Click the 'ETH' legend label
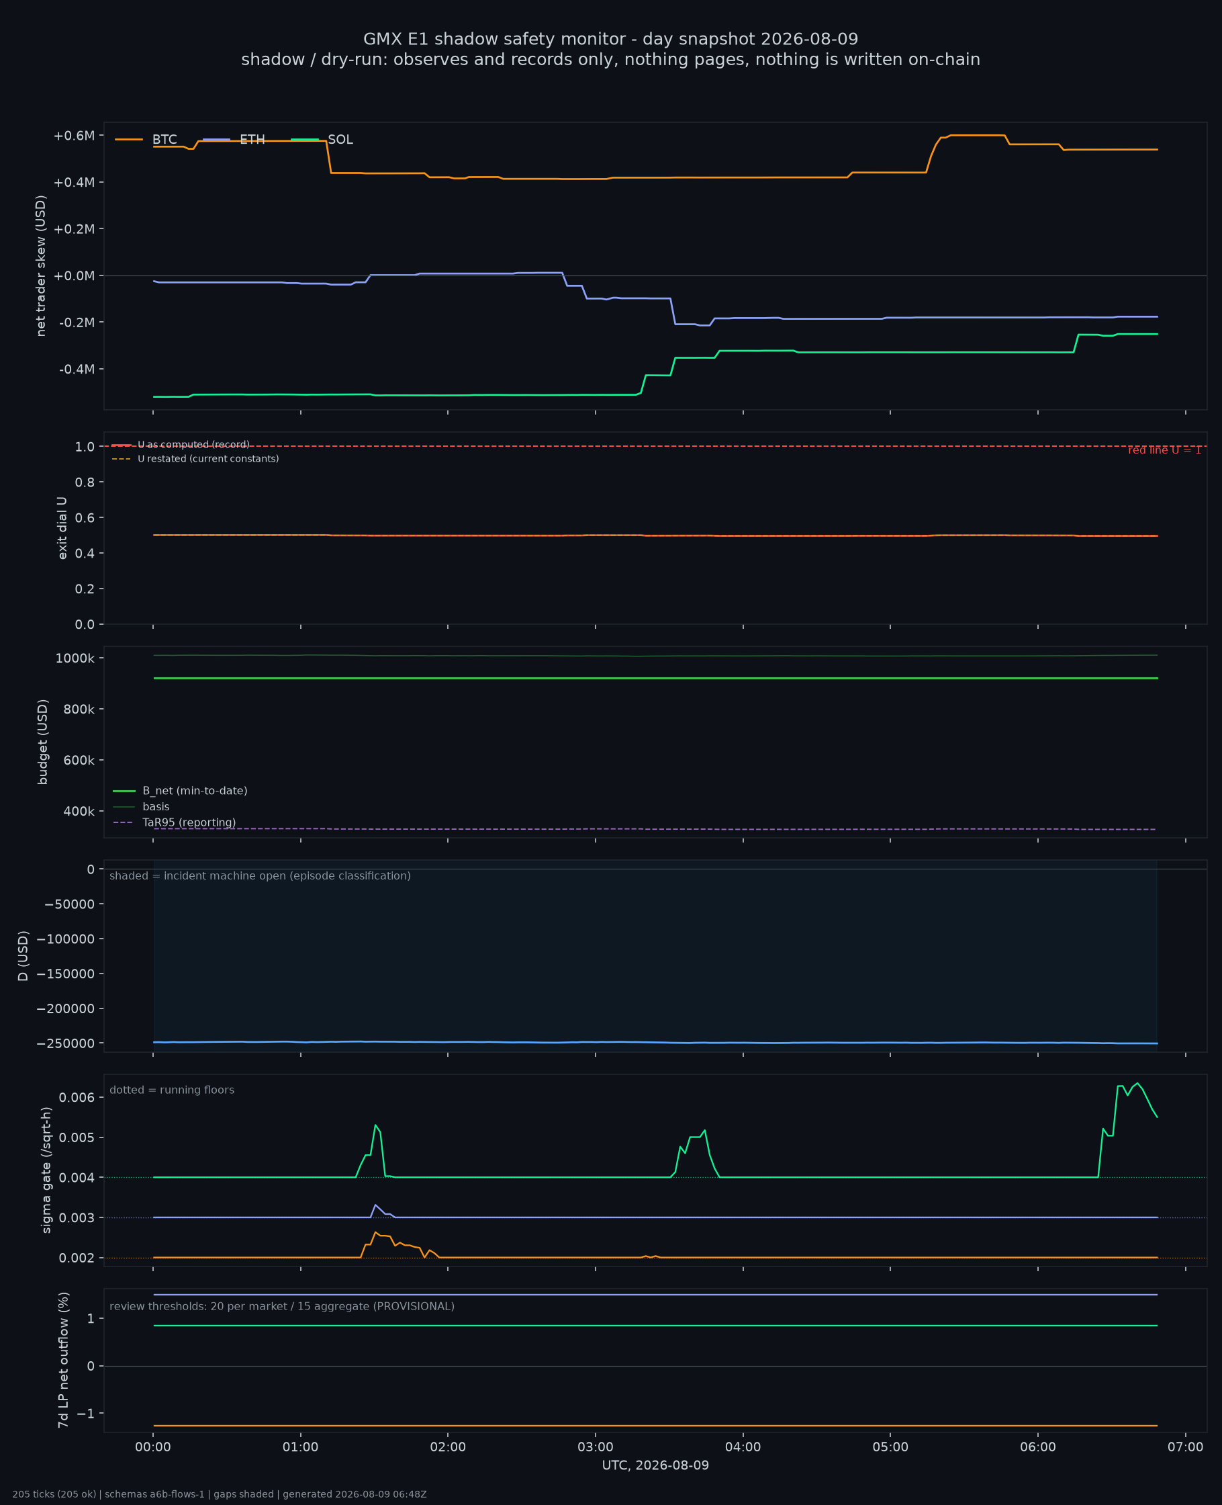1222x1505 pixels. click(x=252, y=140)
